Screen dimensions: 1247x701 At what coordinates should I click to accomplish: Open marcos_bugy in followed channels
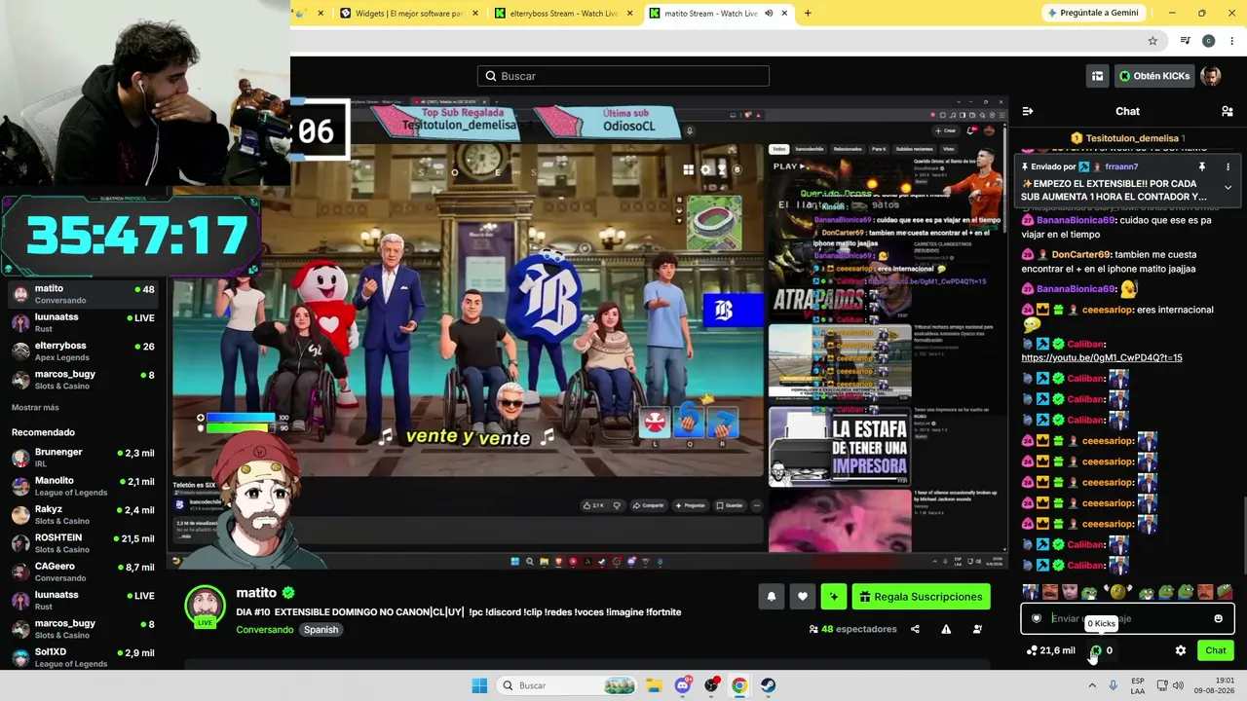coord(84,380)
